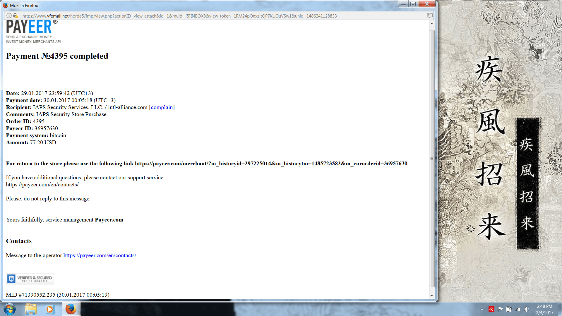This screenshot has height=316, width=562.
Task: Close the Firefox window
Action: 427,4
